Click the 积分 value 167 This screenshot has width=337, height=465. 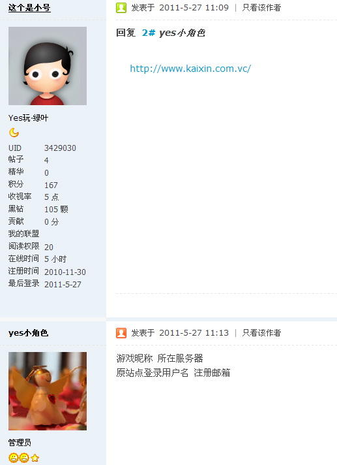click(x=51, y=185)
